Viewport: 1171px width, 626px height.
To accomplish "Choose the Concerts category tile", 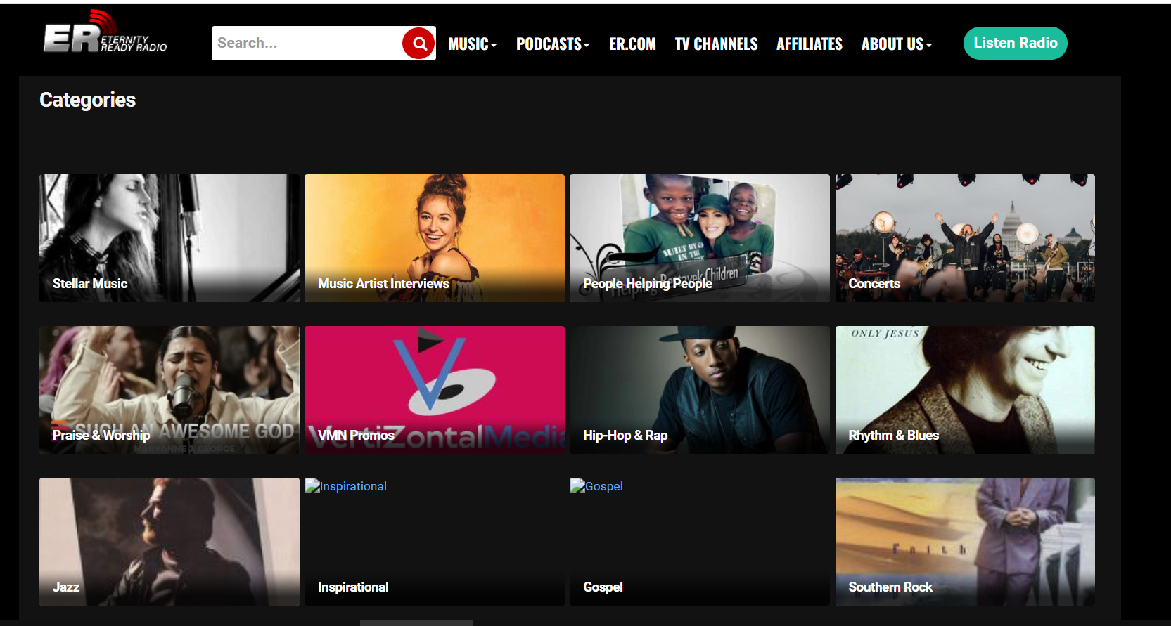I will 964,238.
